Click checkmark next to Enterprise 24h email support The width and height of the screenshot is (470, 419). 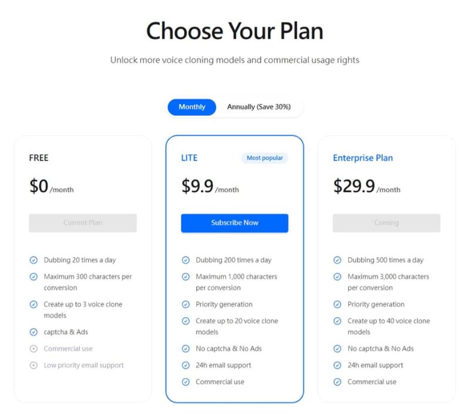tap(337, 366)
